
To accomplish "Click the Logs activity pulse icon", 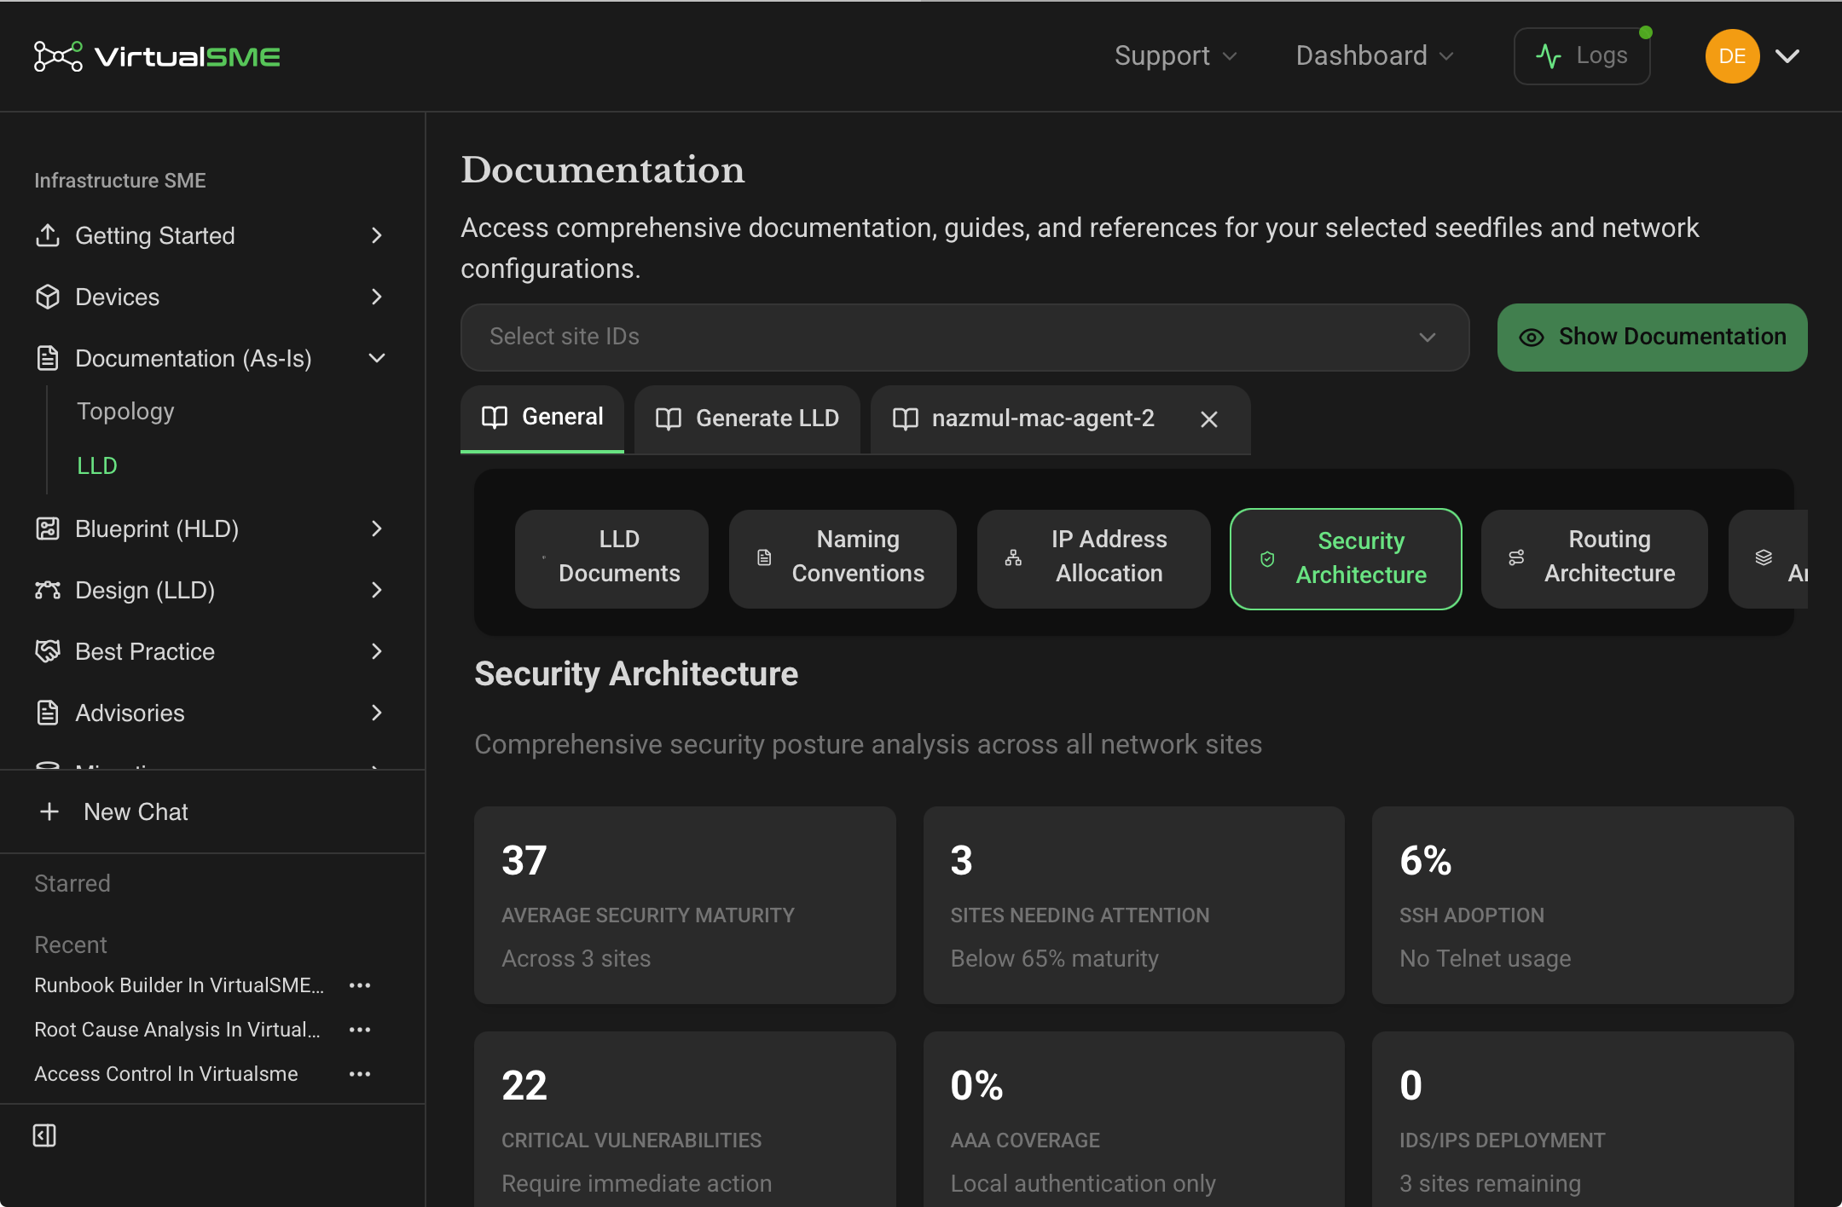I will tap(1549, 56).
